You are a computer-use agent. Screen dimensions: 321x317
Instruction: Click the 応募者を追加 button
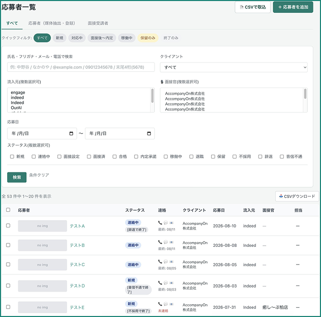point(293,7)
